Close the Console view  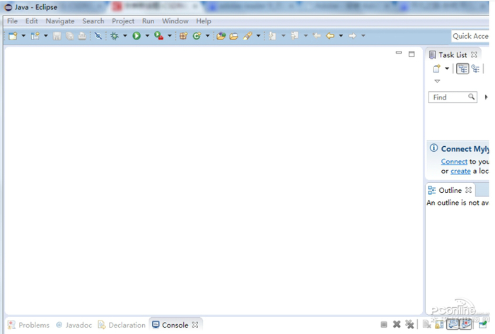195,325
